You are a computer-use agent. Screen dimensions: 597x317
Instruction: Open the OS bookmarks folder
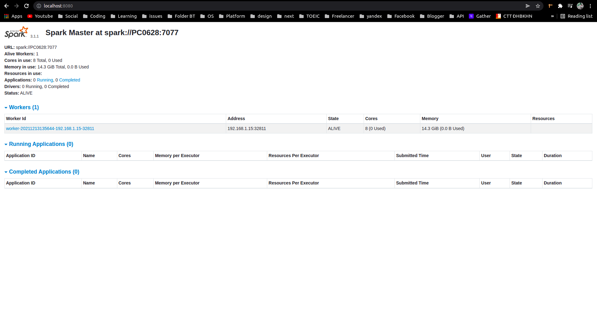[x=207, y=16]
